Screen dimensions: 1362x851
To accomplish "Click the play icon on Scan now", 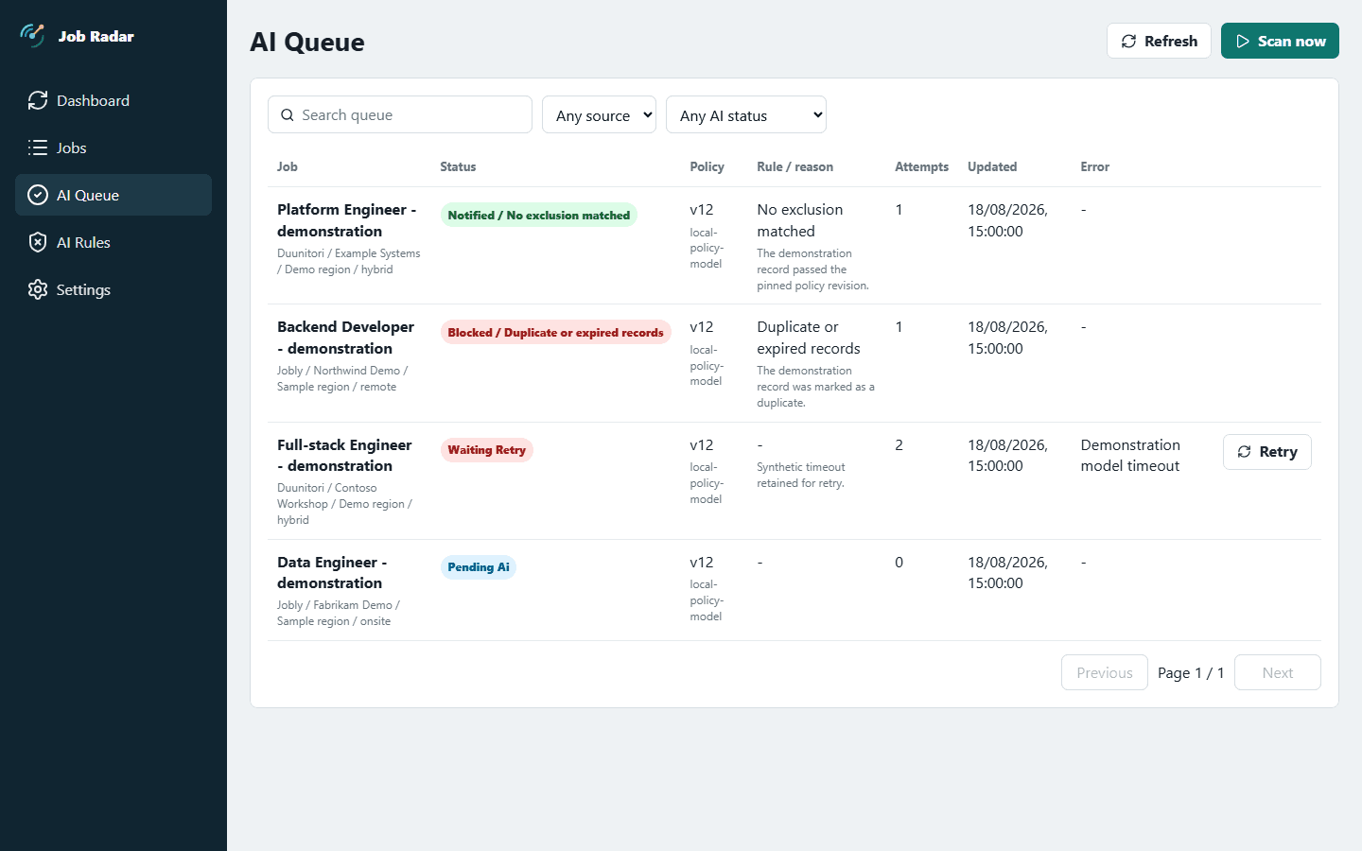I will coord(1243,42).
